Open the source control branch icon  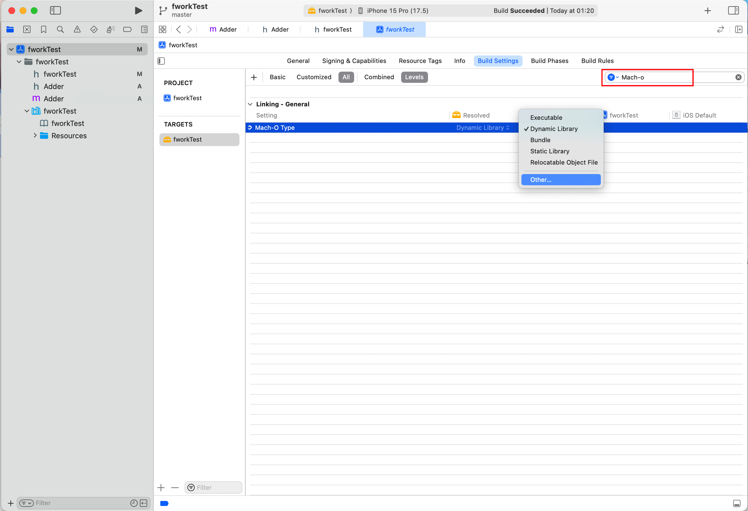[163, 11]
